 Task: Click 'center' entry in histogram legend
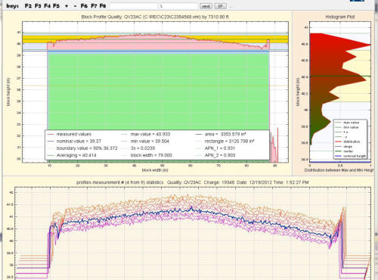pos(345,151)
